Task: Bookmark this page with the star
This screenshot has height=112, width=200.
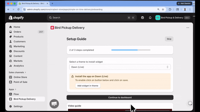Action: (163, 9)
